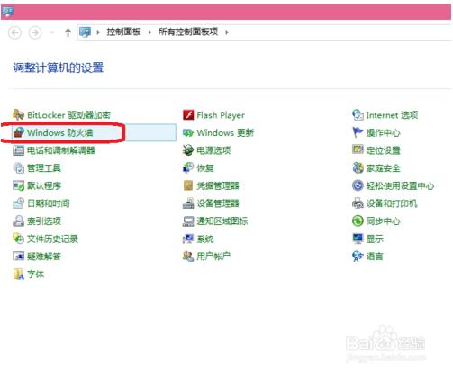Click the Forward navigation arrow
Viewport: 453px width, 388px height.
coord(35,32)
